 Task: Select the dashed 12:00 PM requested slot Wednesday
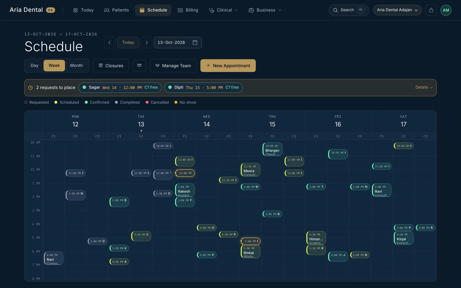185,173
